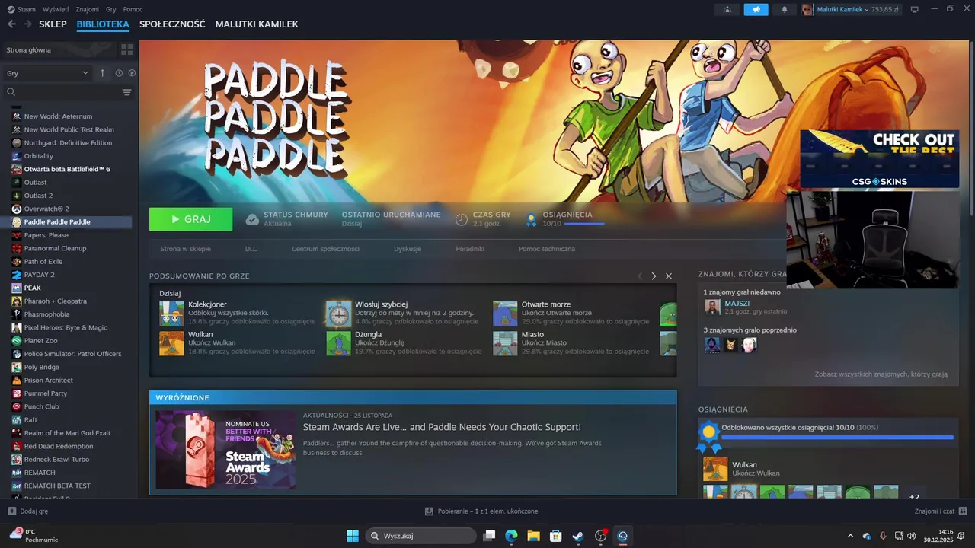975x548 pixels.
Task: Go back with the left navigation arrow
Action: click(x=11, y=24)
